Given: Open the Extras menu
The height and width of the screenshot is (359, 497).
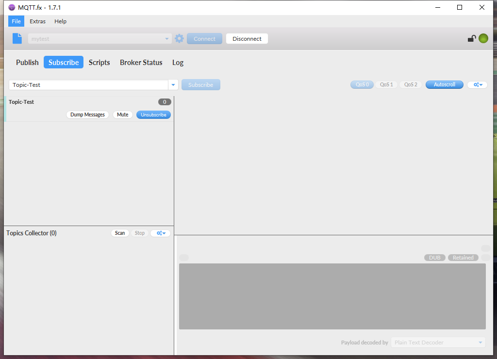Looking at the screenshot, I should [37, 21].
